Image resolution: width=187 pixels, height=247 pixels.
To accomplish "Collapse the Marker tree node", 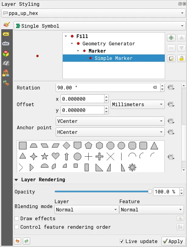I will pyautogui.click(x=78, y=51).
